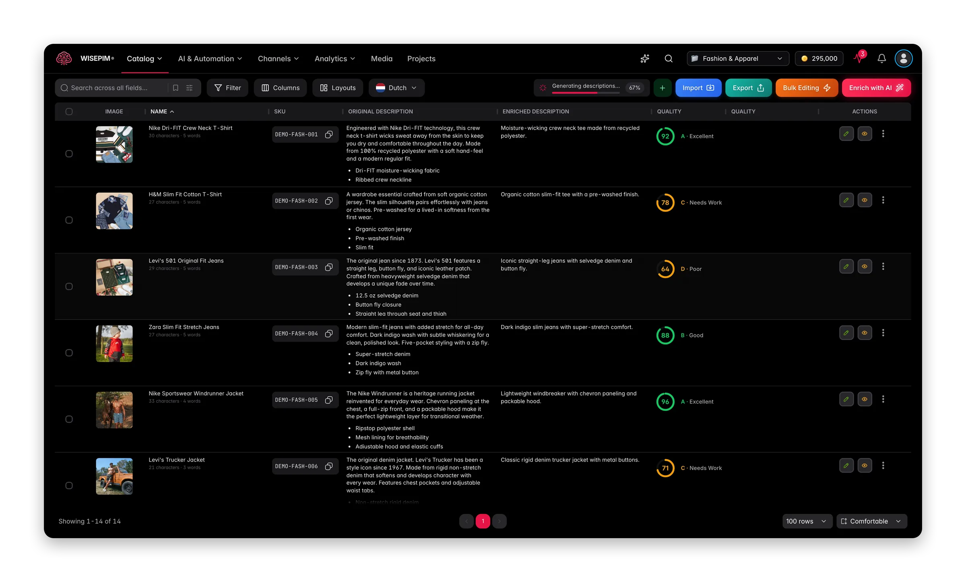Open advanced search sliders icon
Screen dimensions: 966x582
pos(189,88)
